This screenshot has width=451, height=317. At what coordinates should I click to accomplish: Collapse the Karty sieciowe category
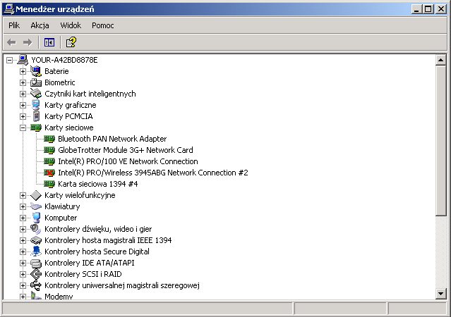coord(23,128)
